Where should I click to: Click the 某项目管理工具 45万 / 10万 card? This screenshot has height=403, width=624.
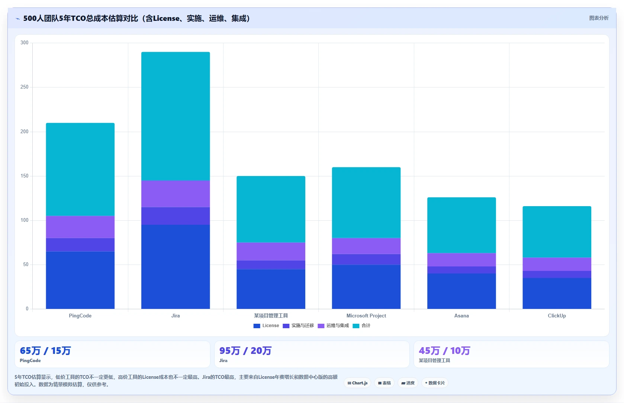point(511,354)
